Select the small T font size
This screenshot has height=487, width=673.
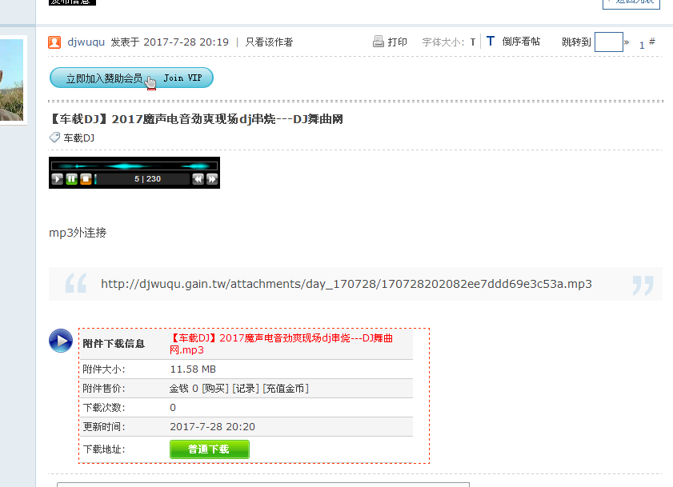(x=473, y=42)
